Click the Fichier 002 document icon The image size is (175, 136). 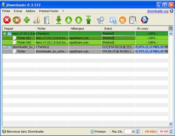point(14,42)
